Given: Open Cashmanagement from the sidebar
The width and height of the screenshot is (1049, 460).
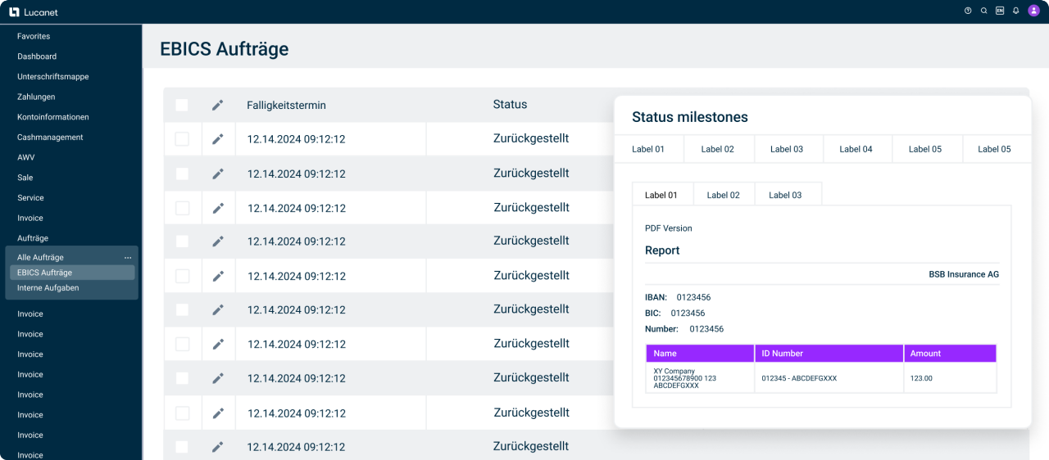Looking at the screenshot, I should tap(50, 138).
